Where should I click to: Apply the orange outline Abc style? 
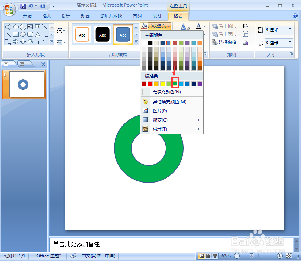[x=82, y=35]
